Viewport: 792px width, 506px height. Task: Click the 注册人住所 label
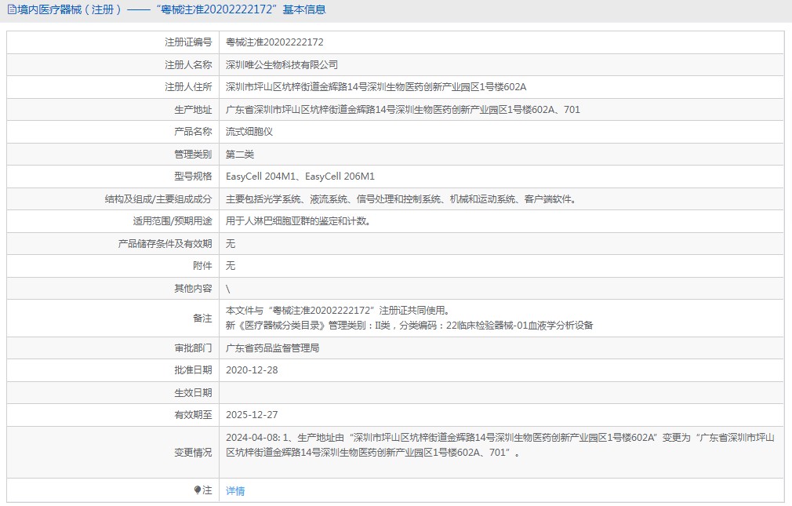pos(188,87)
